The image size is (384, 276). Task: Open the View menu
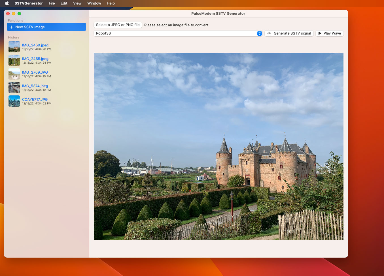point(77,3)
